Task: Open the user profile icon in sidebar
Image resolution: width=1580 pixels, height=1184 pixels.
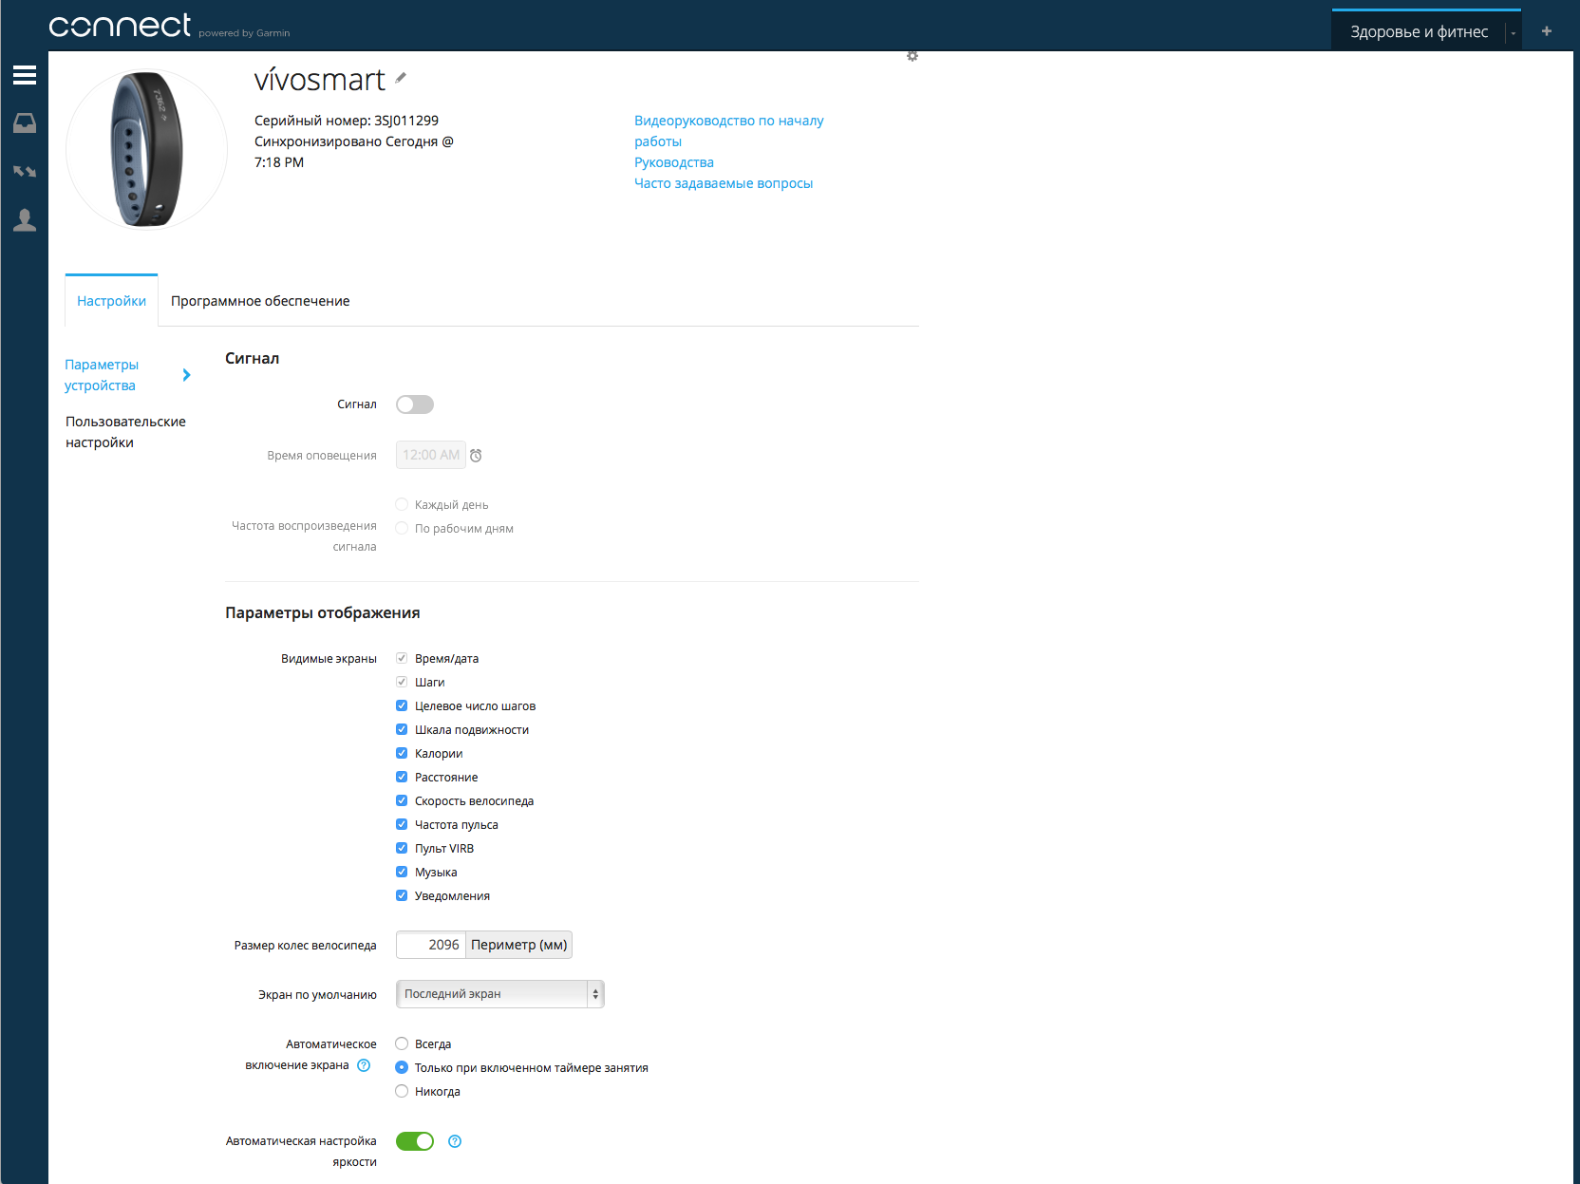Action: [x=25, y=220]
